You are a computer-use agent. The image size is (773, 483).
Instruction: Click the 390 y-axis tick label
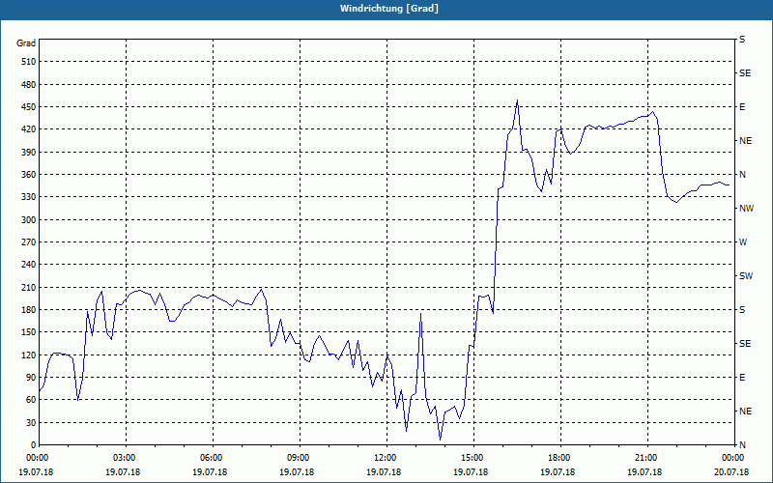pyautogui.click(x=28, y=152)
